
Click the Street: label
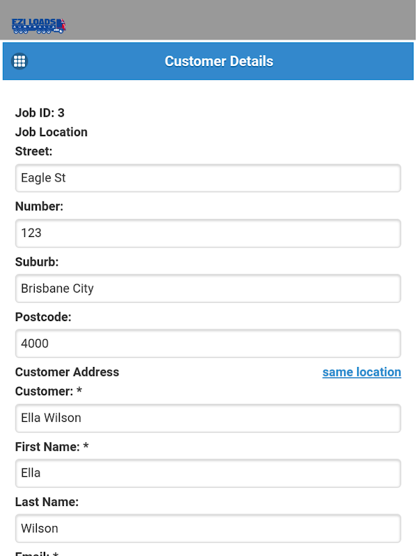[33, 151]
